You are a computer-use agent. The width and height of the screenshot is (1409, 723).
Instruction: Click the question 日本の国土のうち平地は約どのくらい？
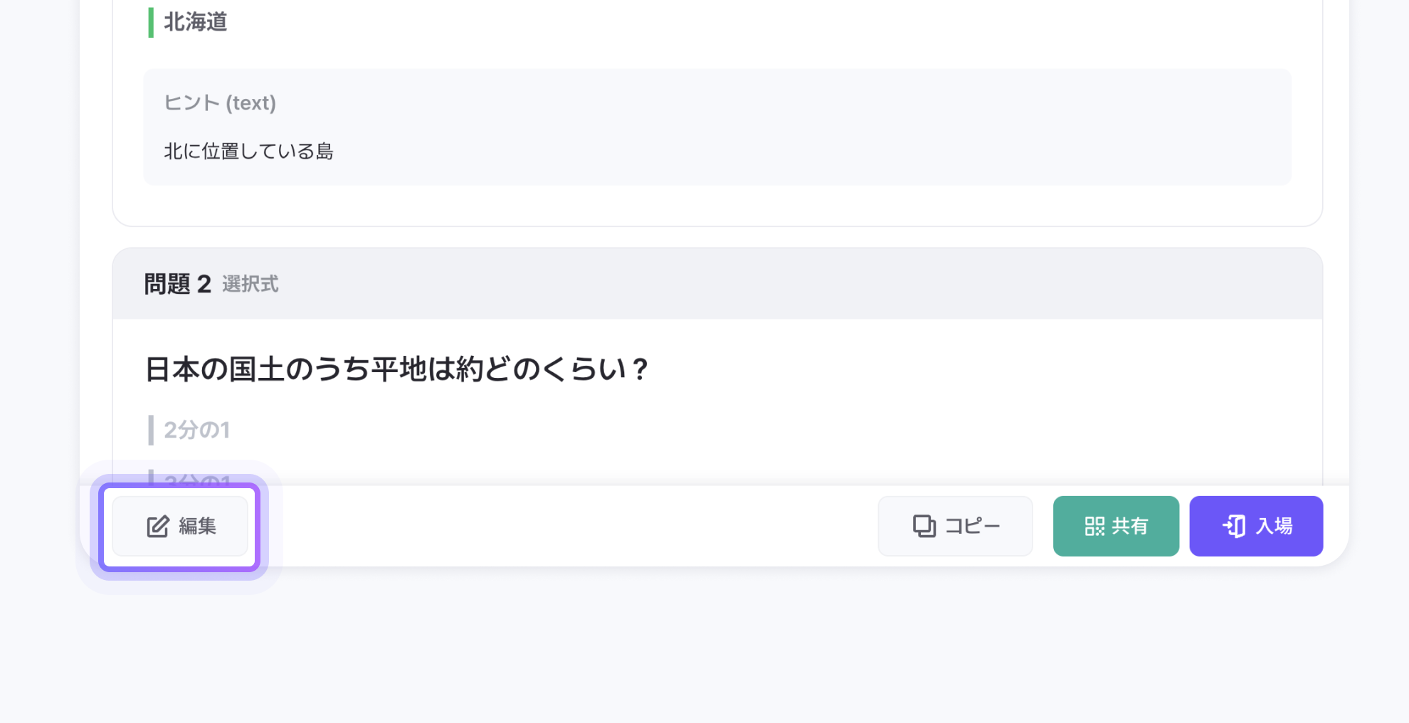click(397, 370)
